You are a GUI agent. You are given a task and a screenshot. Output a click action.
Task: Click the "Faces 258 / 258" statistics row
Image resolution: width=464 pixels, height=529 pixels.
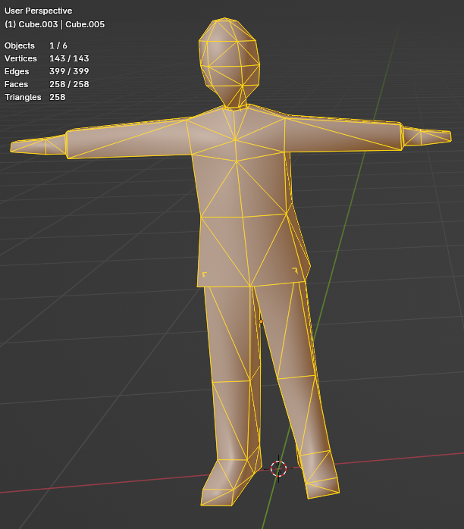47,84
